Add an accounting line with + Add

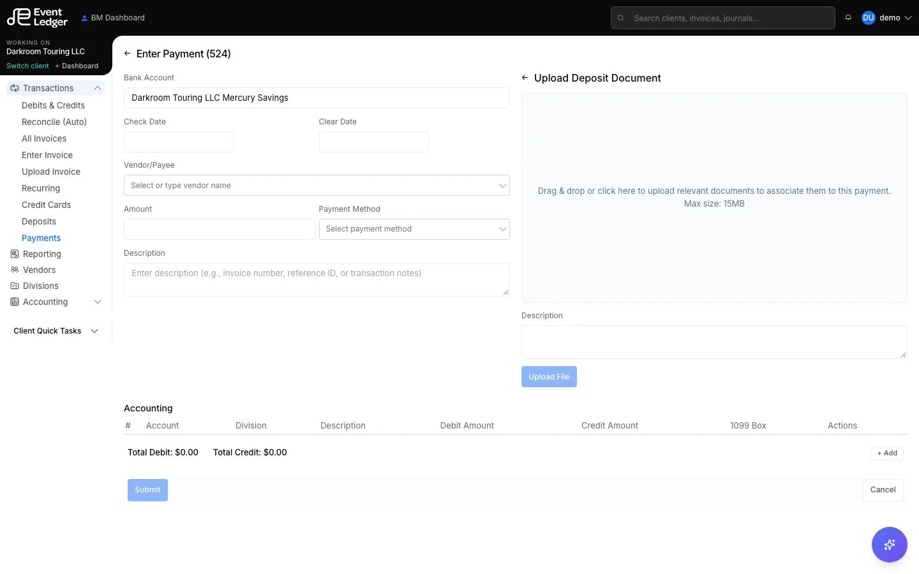pos(887,453)
